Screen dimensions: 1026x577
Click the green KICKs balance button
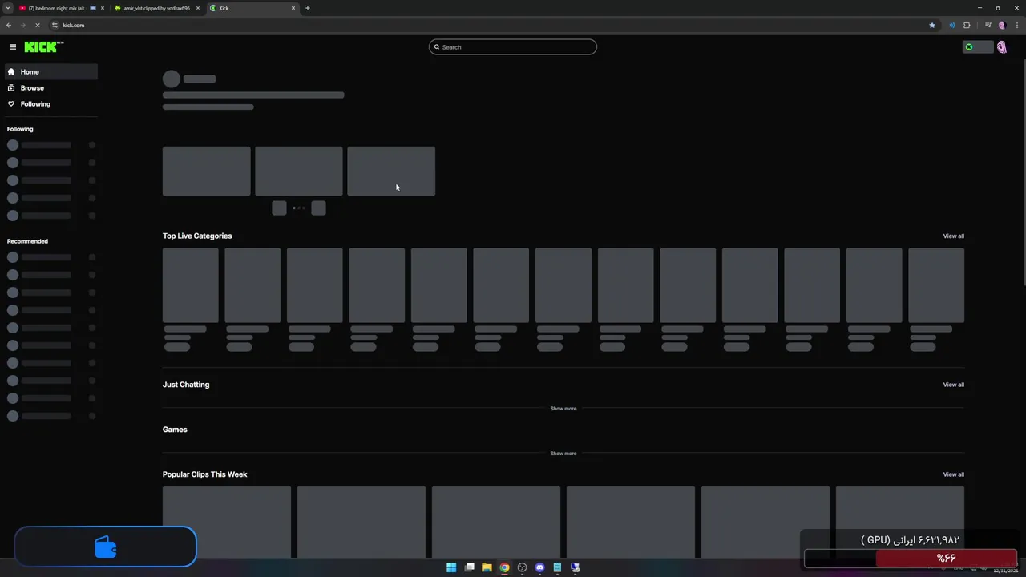point(977,47)
